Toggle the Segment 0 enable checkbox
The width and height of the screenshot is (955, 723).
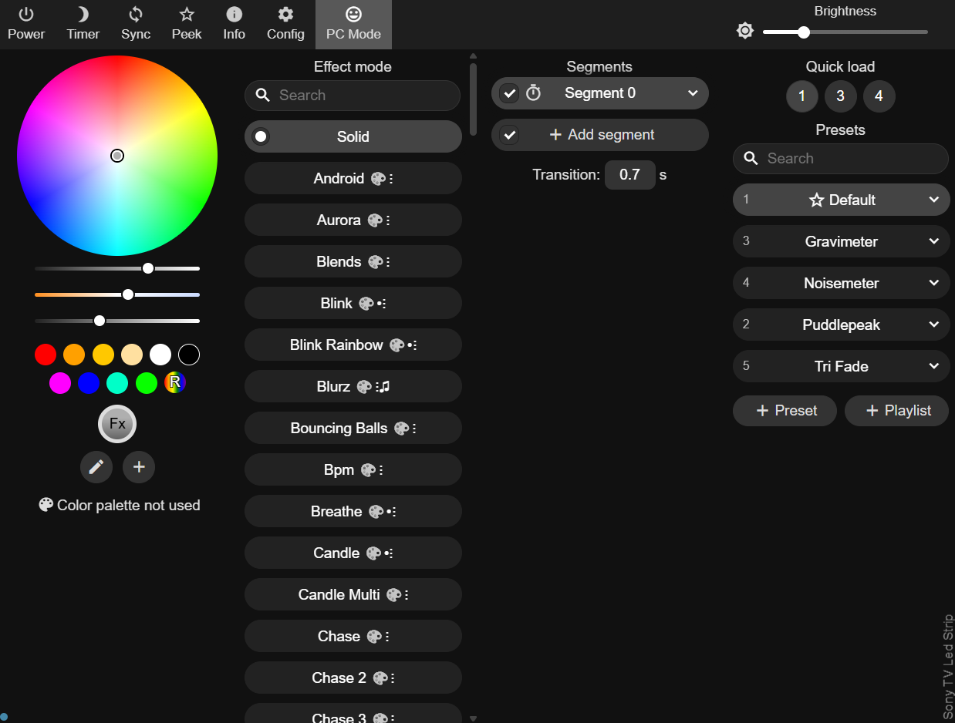[509, 92]
